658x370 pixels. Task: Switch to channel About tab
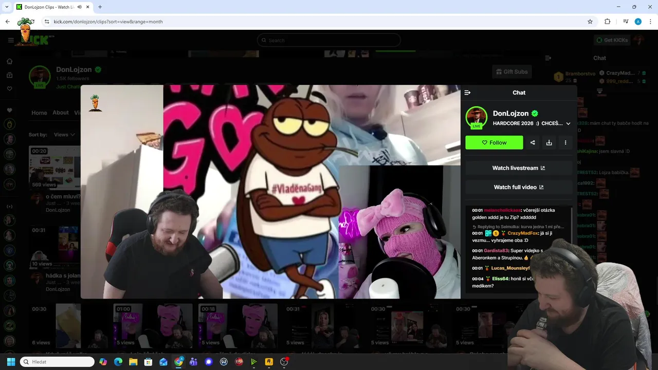point(60,113)
